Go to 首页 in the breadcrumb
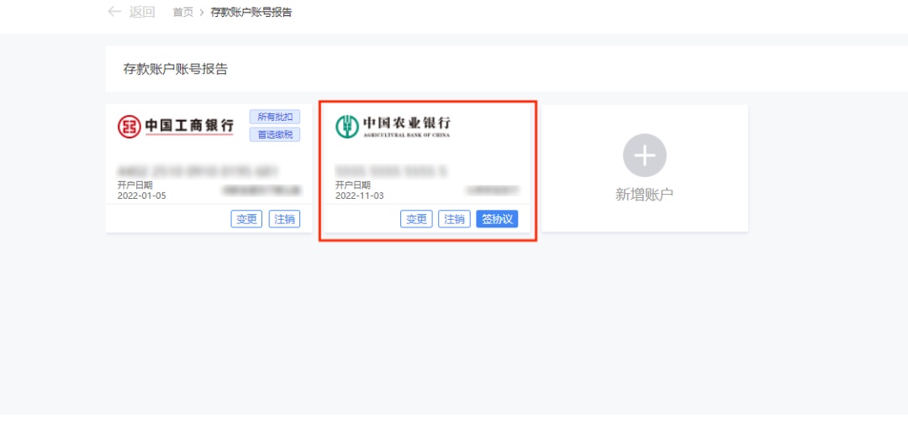The height and width of the screenshot is (433, 908). (x=183, y=12)
